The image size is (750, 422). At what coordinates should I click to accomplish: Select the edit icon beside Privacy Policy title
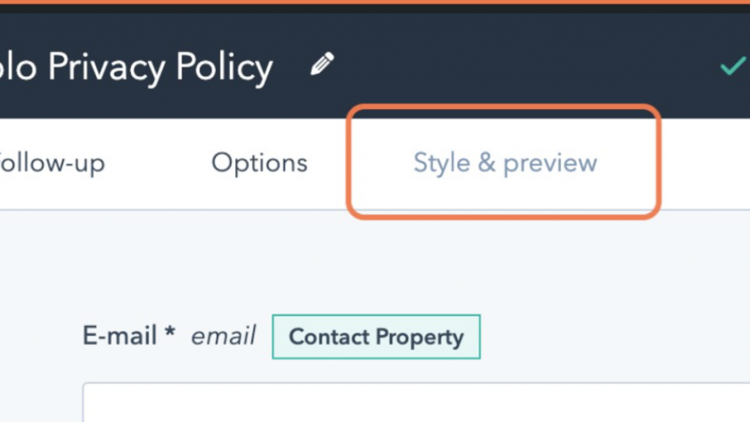[321, 65]
